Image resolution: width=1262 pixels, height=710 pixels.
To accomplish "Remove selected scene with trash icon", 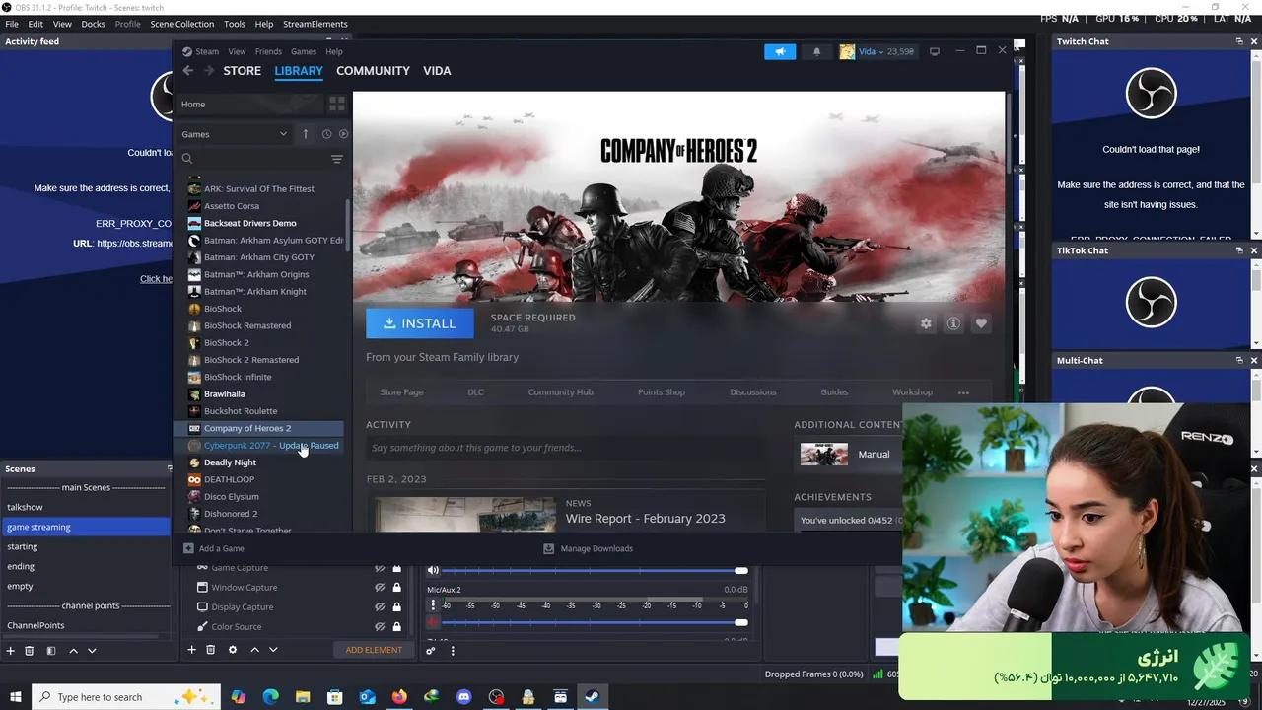I will point(30,651).
